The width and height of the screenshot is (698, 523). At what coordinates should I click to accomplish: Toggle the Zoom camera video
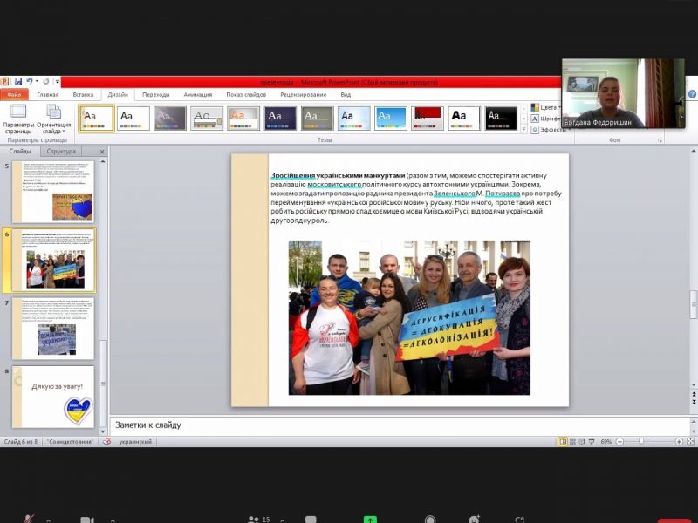tap(86, 520)
